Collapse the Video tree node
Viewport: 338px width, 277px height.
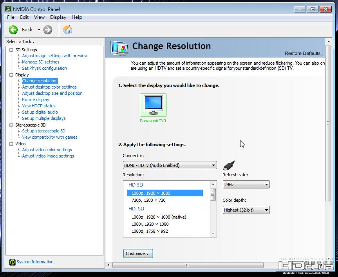pyautogui.click(x=11, y=144)
